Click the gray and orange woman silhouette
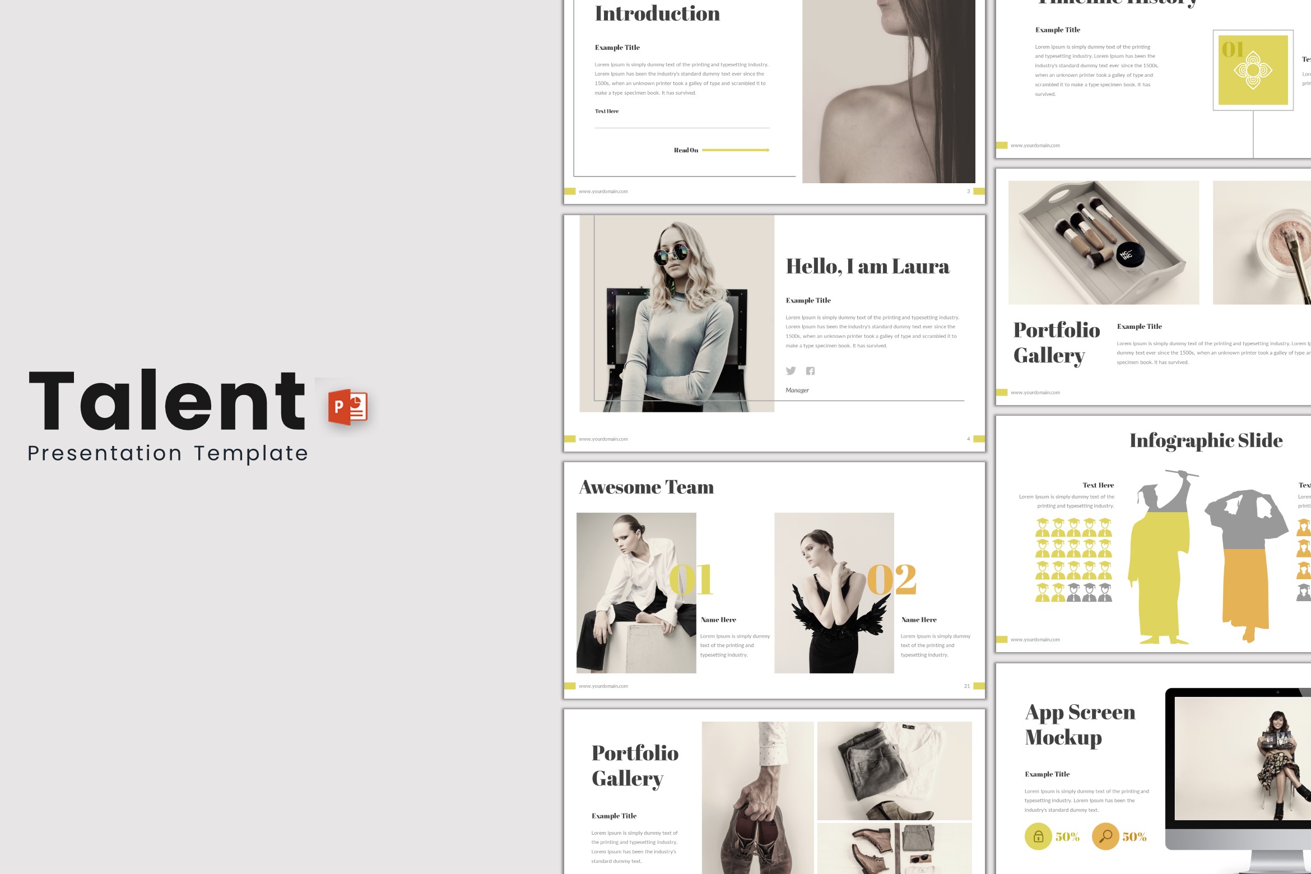The width and height of the screenshot is (1311, 874). pos(1247,565)
